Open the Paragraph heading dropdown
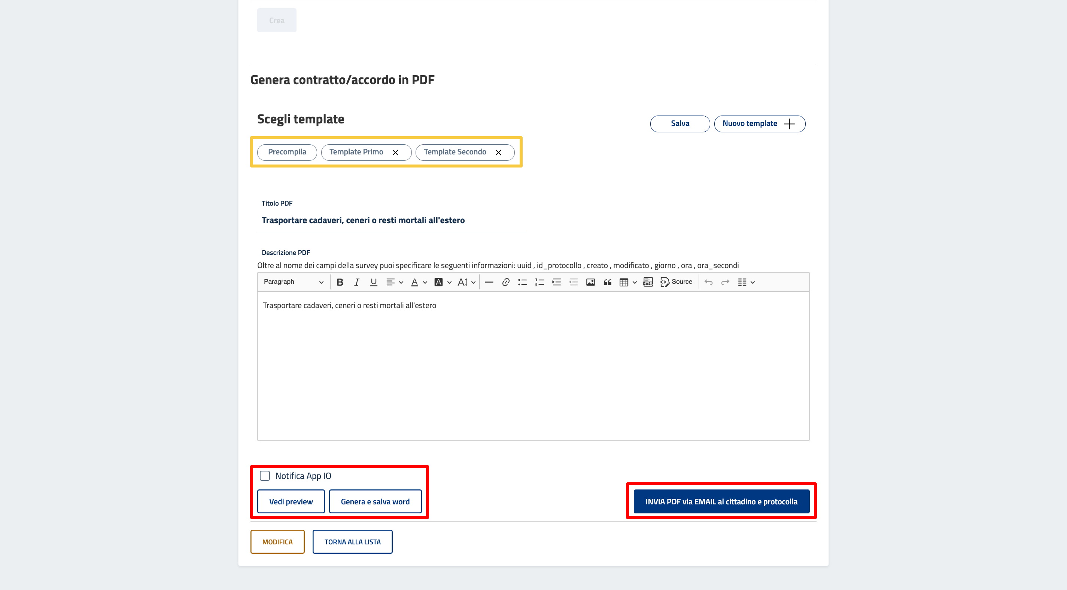1067x590 pixels. point(293,282)
